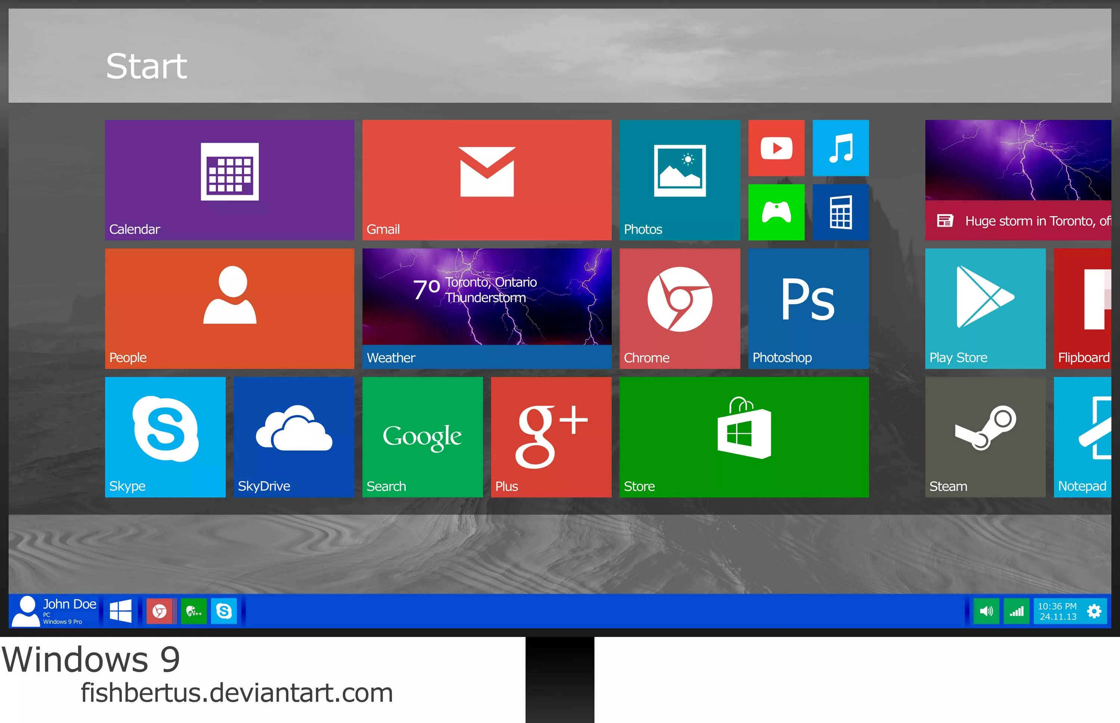This screenshot has height=723, width=1120.
Task: Launch the Chrome tile
Action: (x=679, y=309)
